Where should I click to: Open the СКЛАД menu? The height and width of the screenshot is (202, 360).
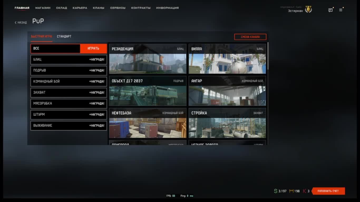tap(61, 8)
